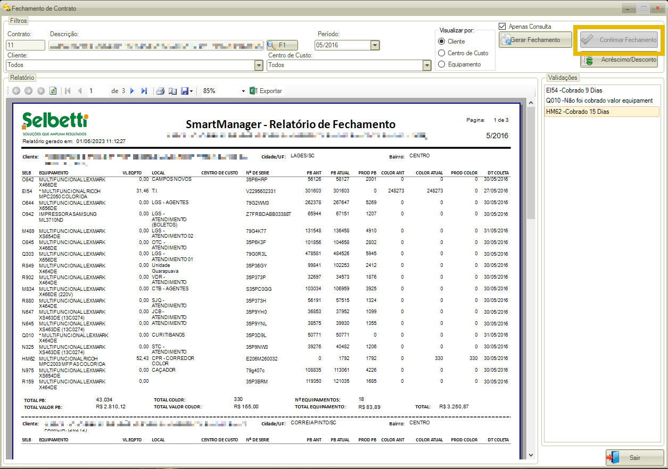Click the Acréscimo/Desconto button

coord(619,60)
